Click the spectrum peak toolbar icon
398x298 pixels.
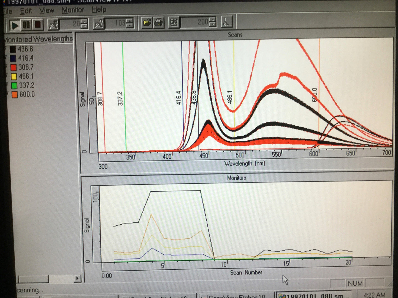tap(227, 21)
